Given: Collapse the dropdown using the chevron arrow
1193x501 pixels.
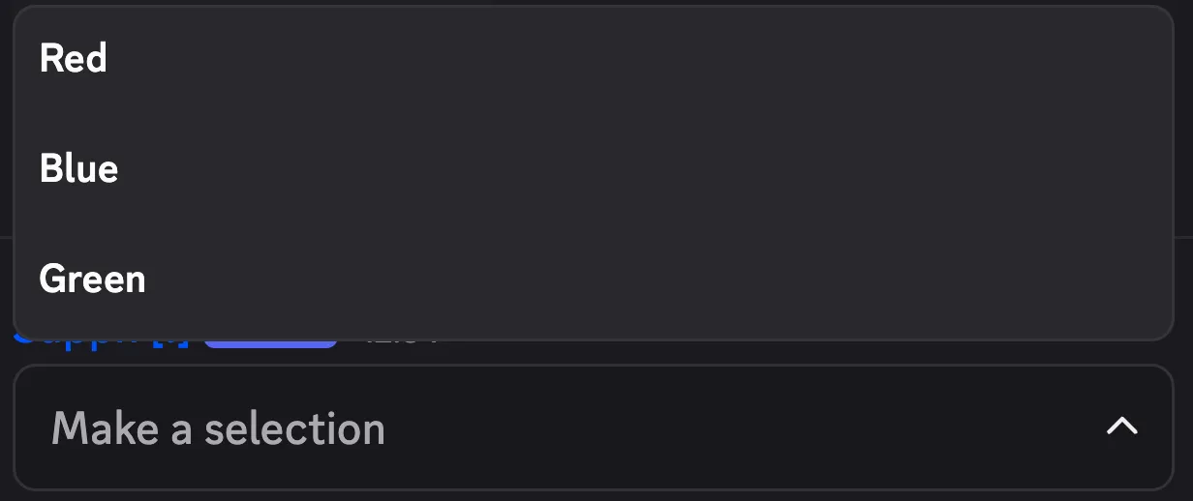Looking at the screenshot, I should (1121, 427).
